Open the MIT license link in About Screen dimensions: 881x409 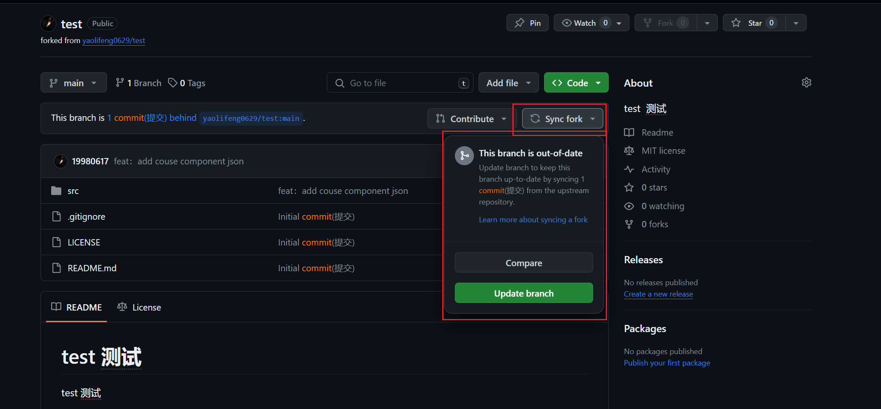click(x=663, y=151)
